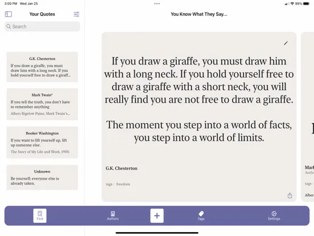
Task: Open the Settings tab
Action: (274, 215)
